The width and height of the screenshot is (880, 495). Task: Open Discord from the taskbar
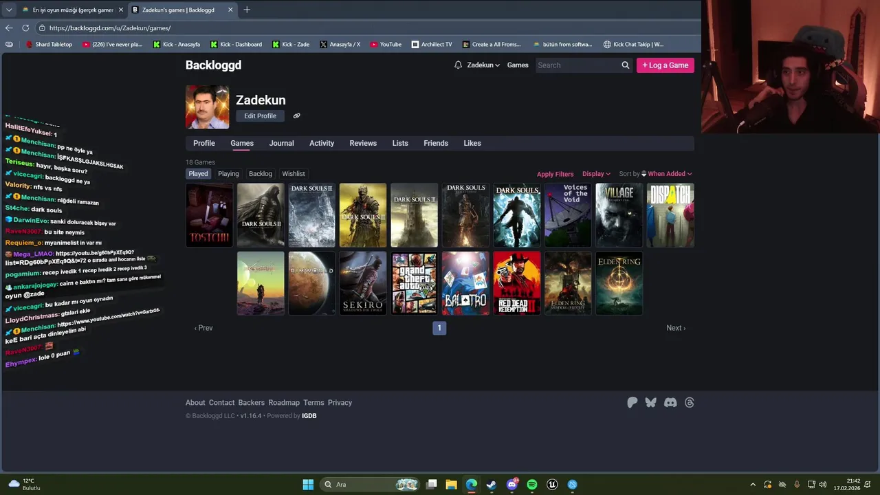pyautogui.click(x=512, y=485)
